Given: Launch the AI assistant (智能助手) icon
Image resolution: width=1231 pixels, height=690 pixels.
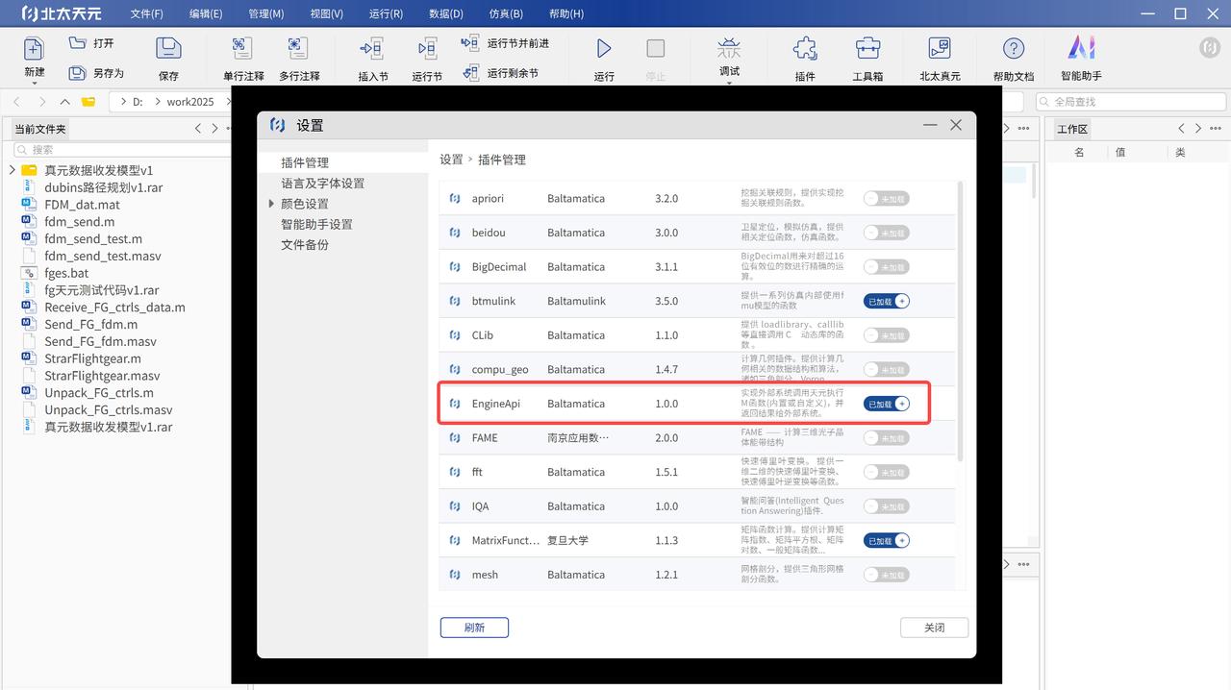Looking at the screenshot, I should [x=1081, y=48].
